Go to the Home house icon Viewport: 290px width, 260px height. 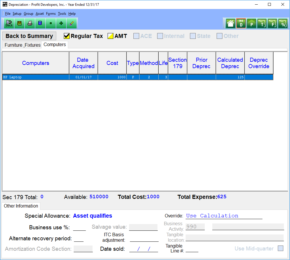[x=231, y=23]
